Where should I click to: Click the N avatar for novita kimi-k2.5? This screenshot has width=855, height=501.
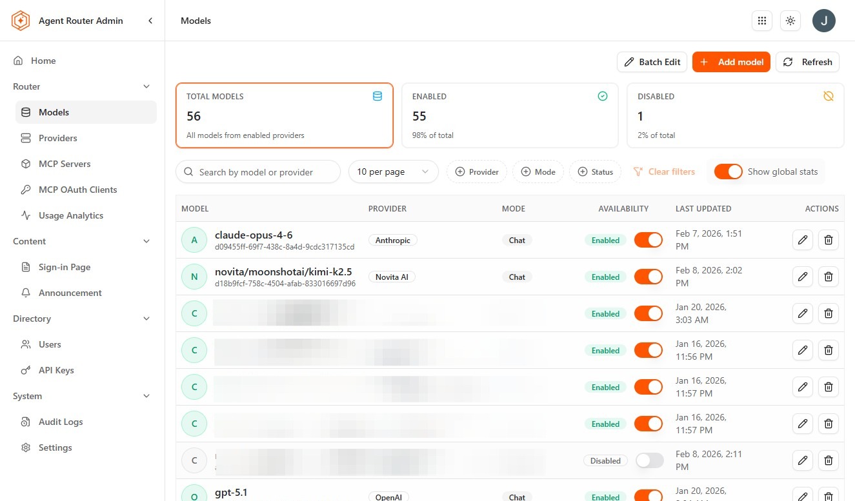coord(194,277)
